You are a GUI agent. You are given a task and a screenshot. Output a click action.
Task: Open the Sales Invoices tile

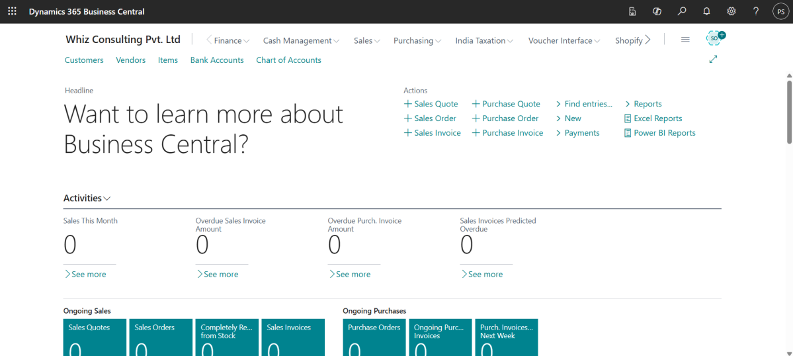point(294,337)
